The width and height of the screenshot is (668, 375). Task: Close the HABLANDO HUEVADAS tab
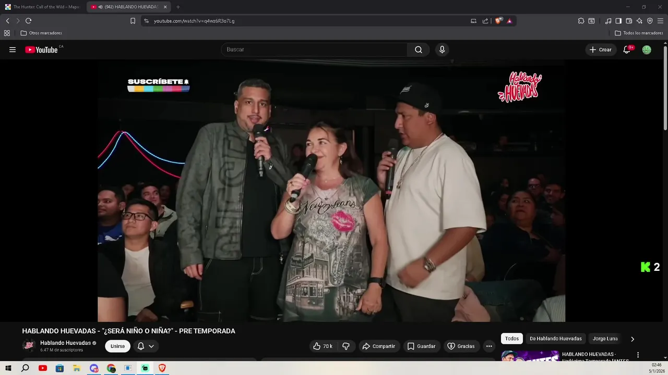point(165,7)
